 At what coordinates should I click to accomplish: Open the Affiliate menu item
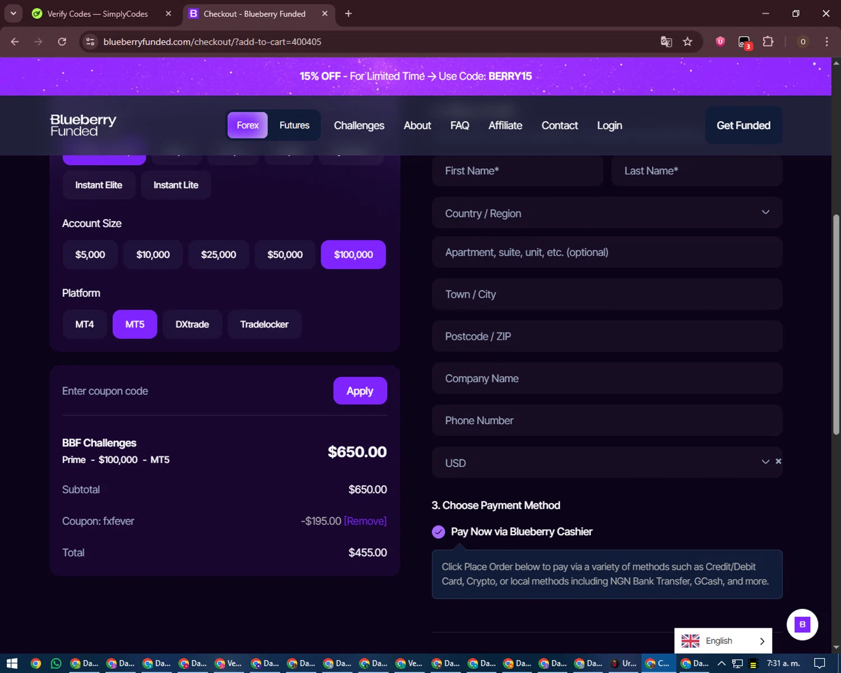click(505, 125)
